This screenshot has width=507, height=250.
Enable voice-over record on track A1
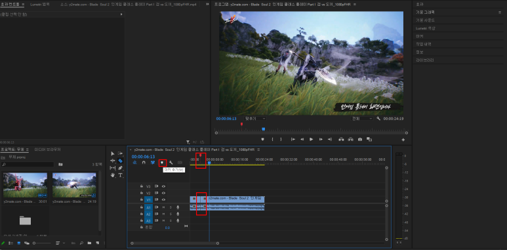click(178, 207)
